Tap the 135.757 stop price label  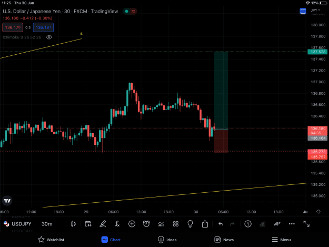coord(317,157)
